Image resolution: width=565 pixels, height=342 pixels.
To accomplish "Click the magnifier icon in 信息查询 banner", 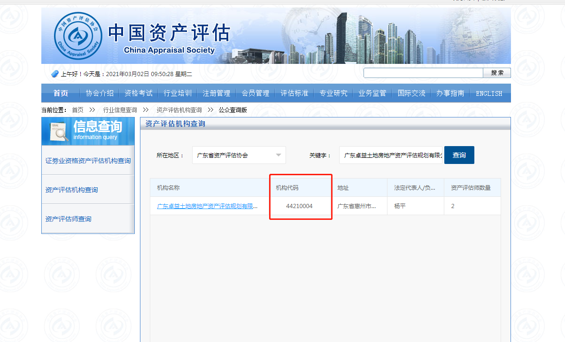I will pyautogui.click(x=59, y=132).
